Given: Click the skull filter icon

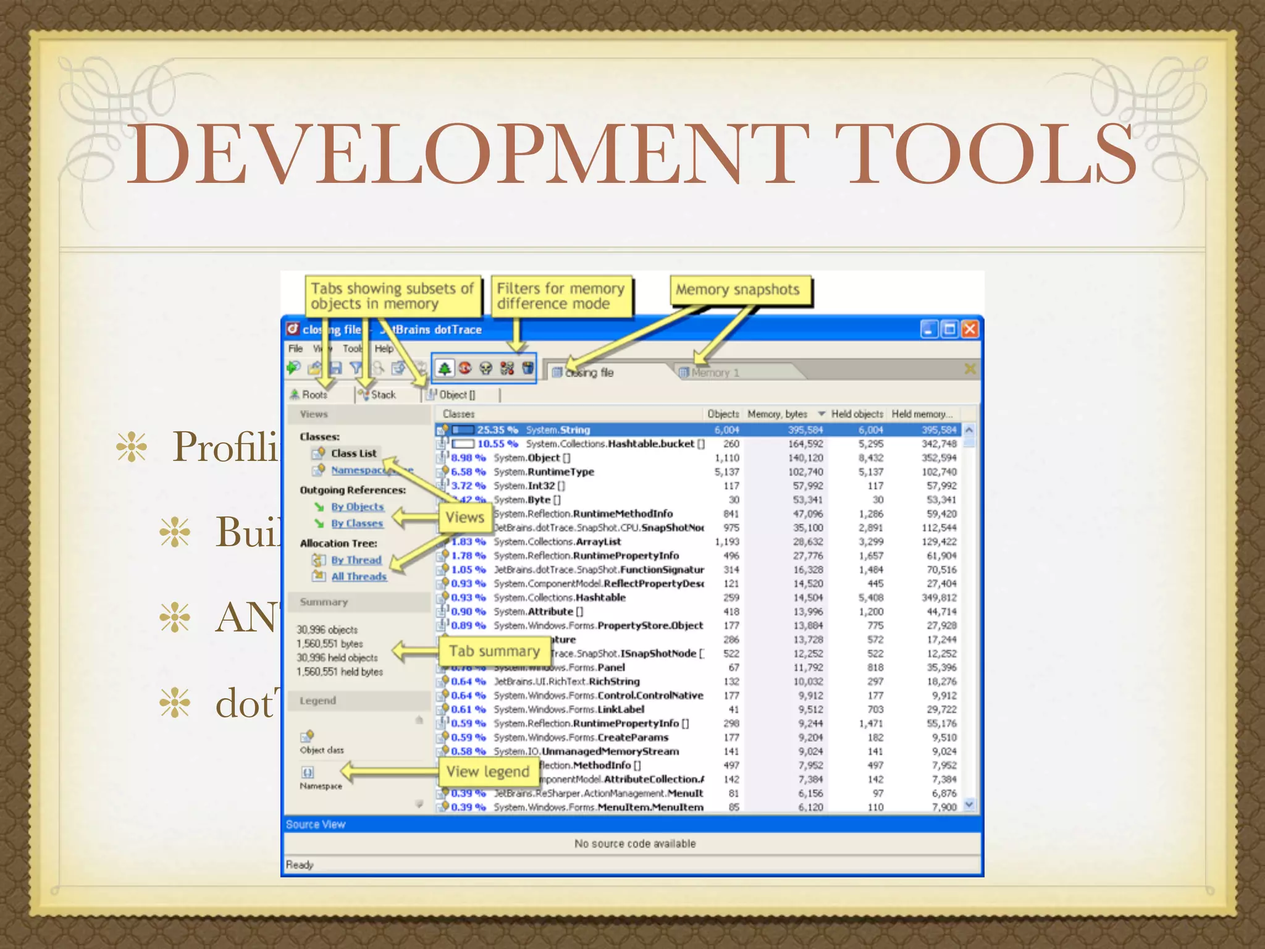Looking at the screenshot, I should (x=486, y=369).
